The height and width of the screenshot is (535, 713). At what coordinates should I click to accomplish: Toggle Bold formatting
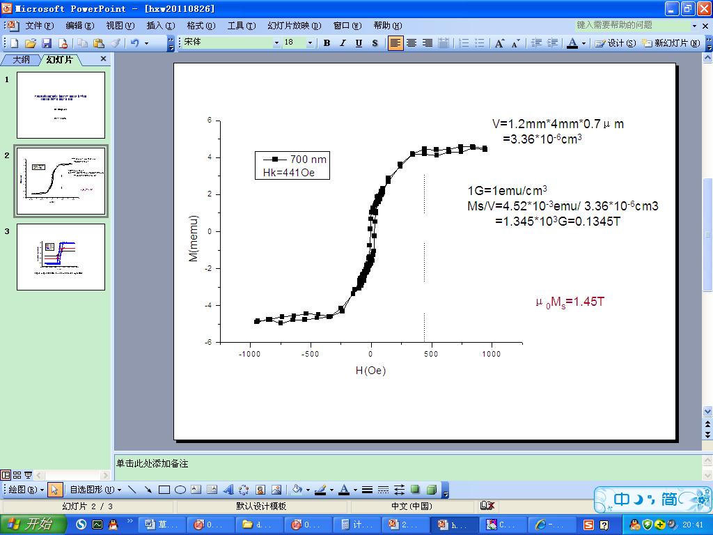click(x=327, y=43)
